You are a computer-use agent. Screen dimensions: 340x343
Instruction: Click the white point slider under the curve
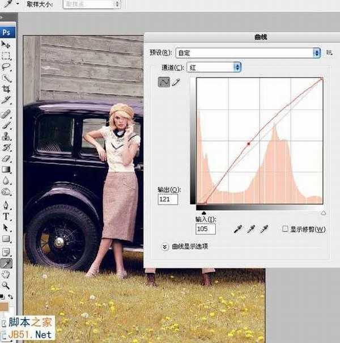(323, 213)
